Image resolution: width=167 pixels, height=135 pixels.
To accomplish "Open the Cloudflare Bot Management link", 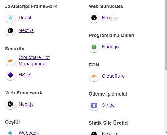I will click(34, 61).
